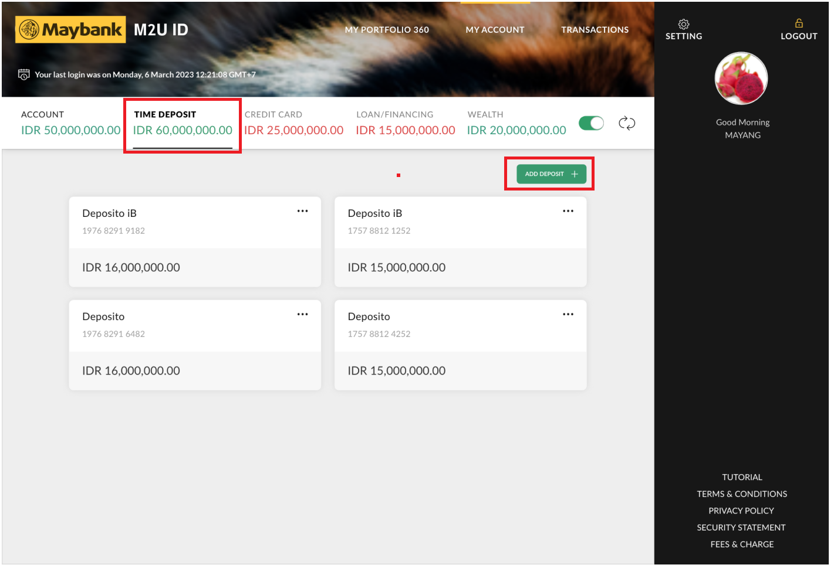Image resolution: width=834 pixels, height=568 pixels.
Task: Open the Tutorial link
Action: [742, 477]
